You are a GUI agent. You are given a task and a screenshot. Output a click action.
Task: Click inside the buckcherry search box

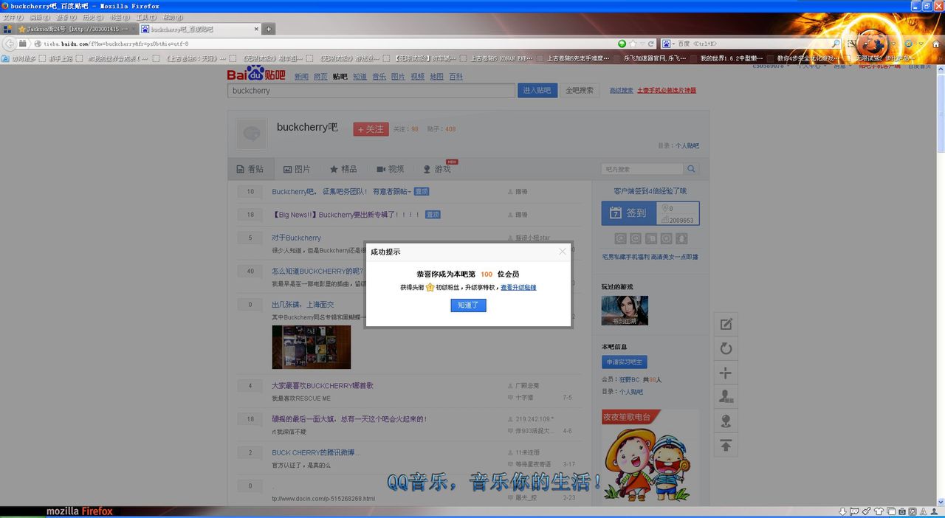pyautogui.click(x=371, y=91)
